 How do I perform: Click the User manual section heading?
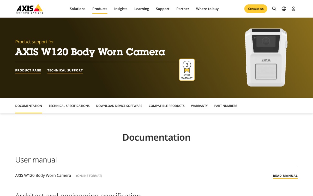[36, 160]
